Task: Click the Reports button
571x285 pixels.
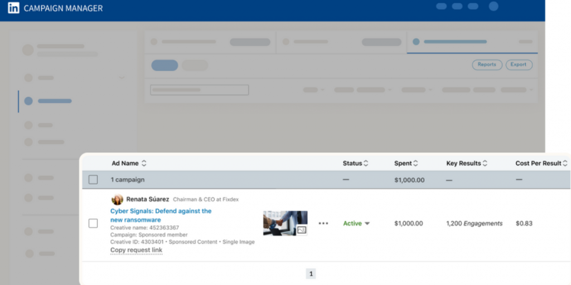Action: (487, 65)
